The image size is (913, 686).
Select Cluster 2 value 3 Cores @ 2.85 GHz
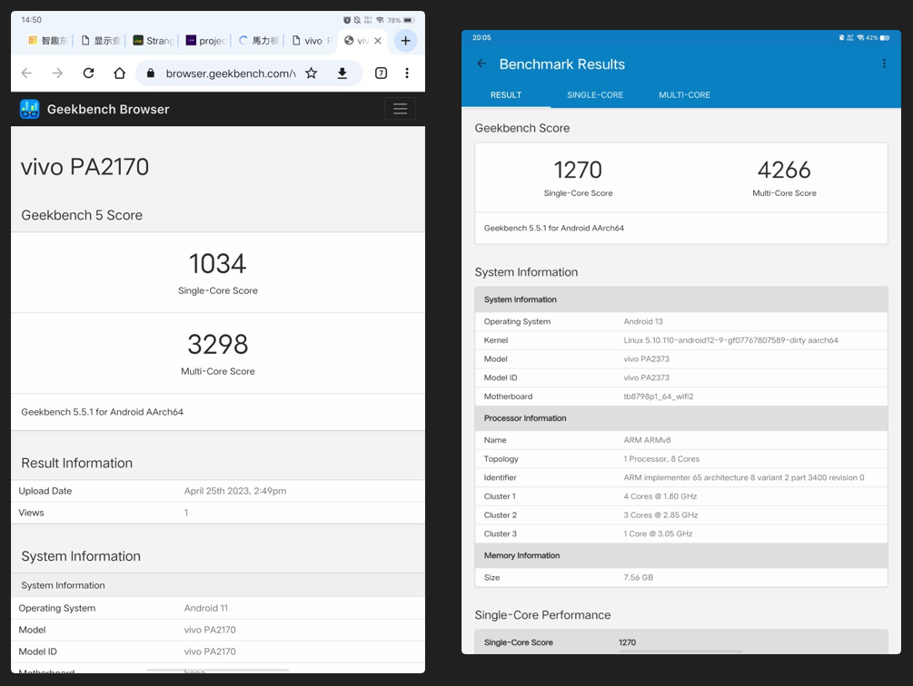(660, 514)
